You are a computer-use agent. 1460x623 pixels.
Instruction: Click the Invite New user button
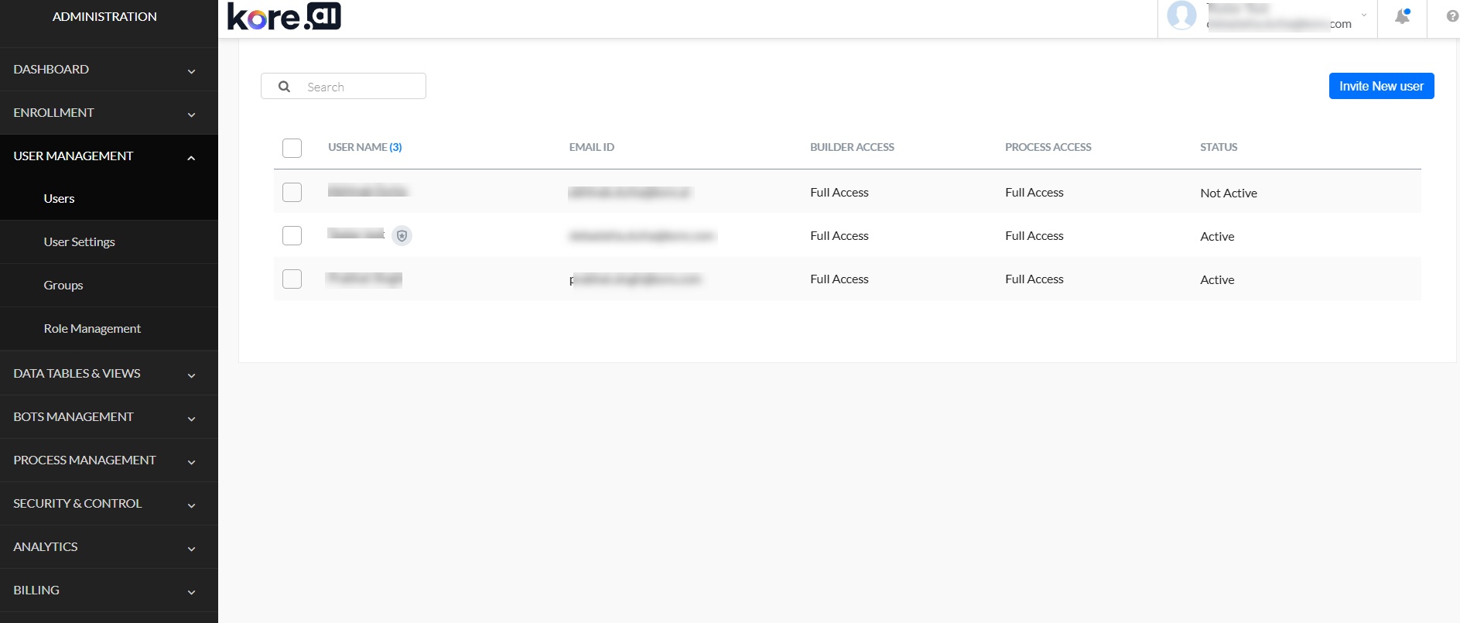[x=1381, y=86]
